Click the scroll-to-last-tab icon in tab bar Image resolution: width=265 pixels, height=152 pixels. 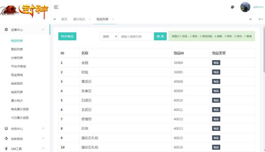click(x=250, y=19)
